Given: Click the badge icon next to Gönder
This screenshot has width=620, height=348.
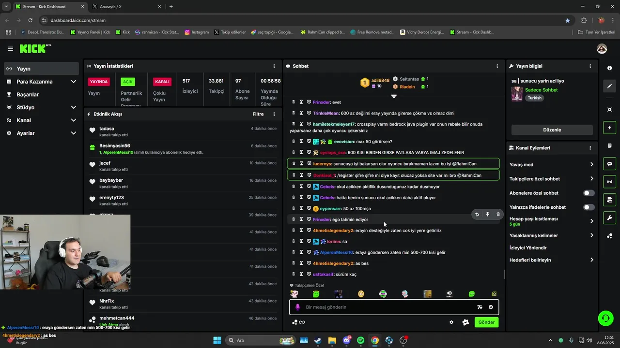Looking at the screenshot, I should tap(465, 322).
